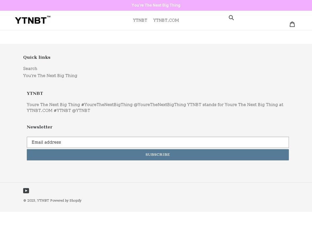Open the YTNBT.COM navigation menu item
Viewport: 312px width, 234px height.
click(x=166, y=20)
